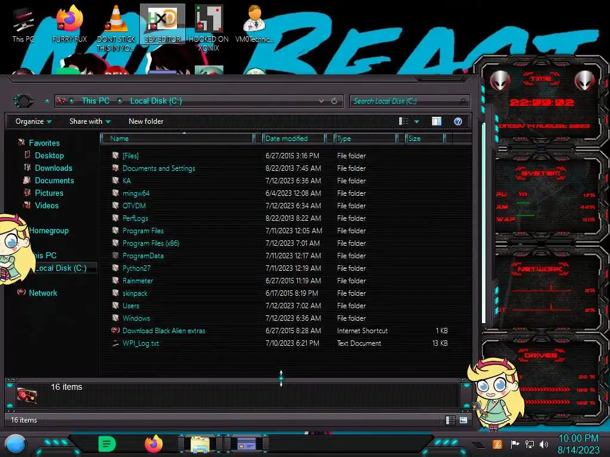Focus the Search Local Disk (C:) field
This screenshot has height=457, width=610.
point(409,101)
